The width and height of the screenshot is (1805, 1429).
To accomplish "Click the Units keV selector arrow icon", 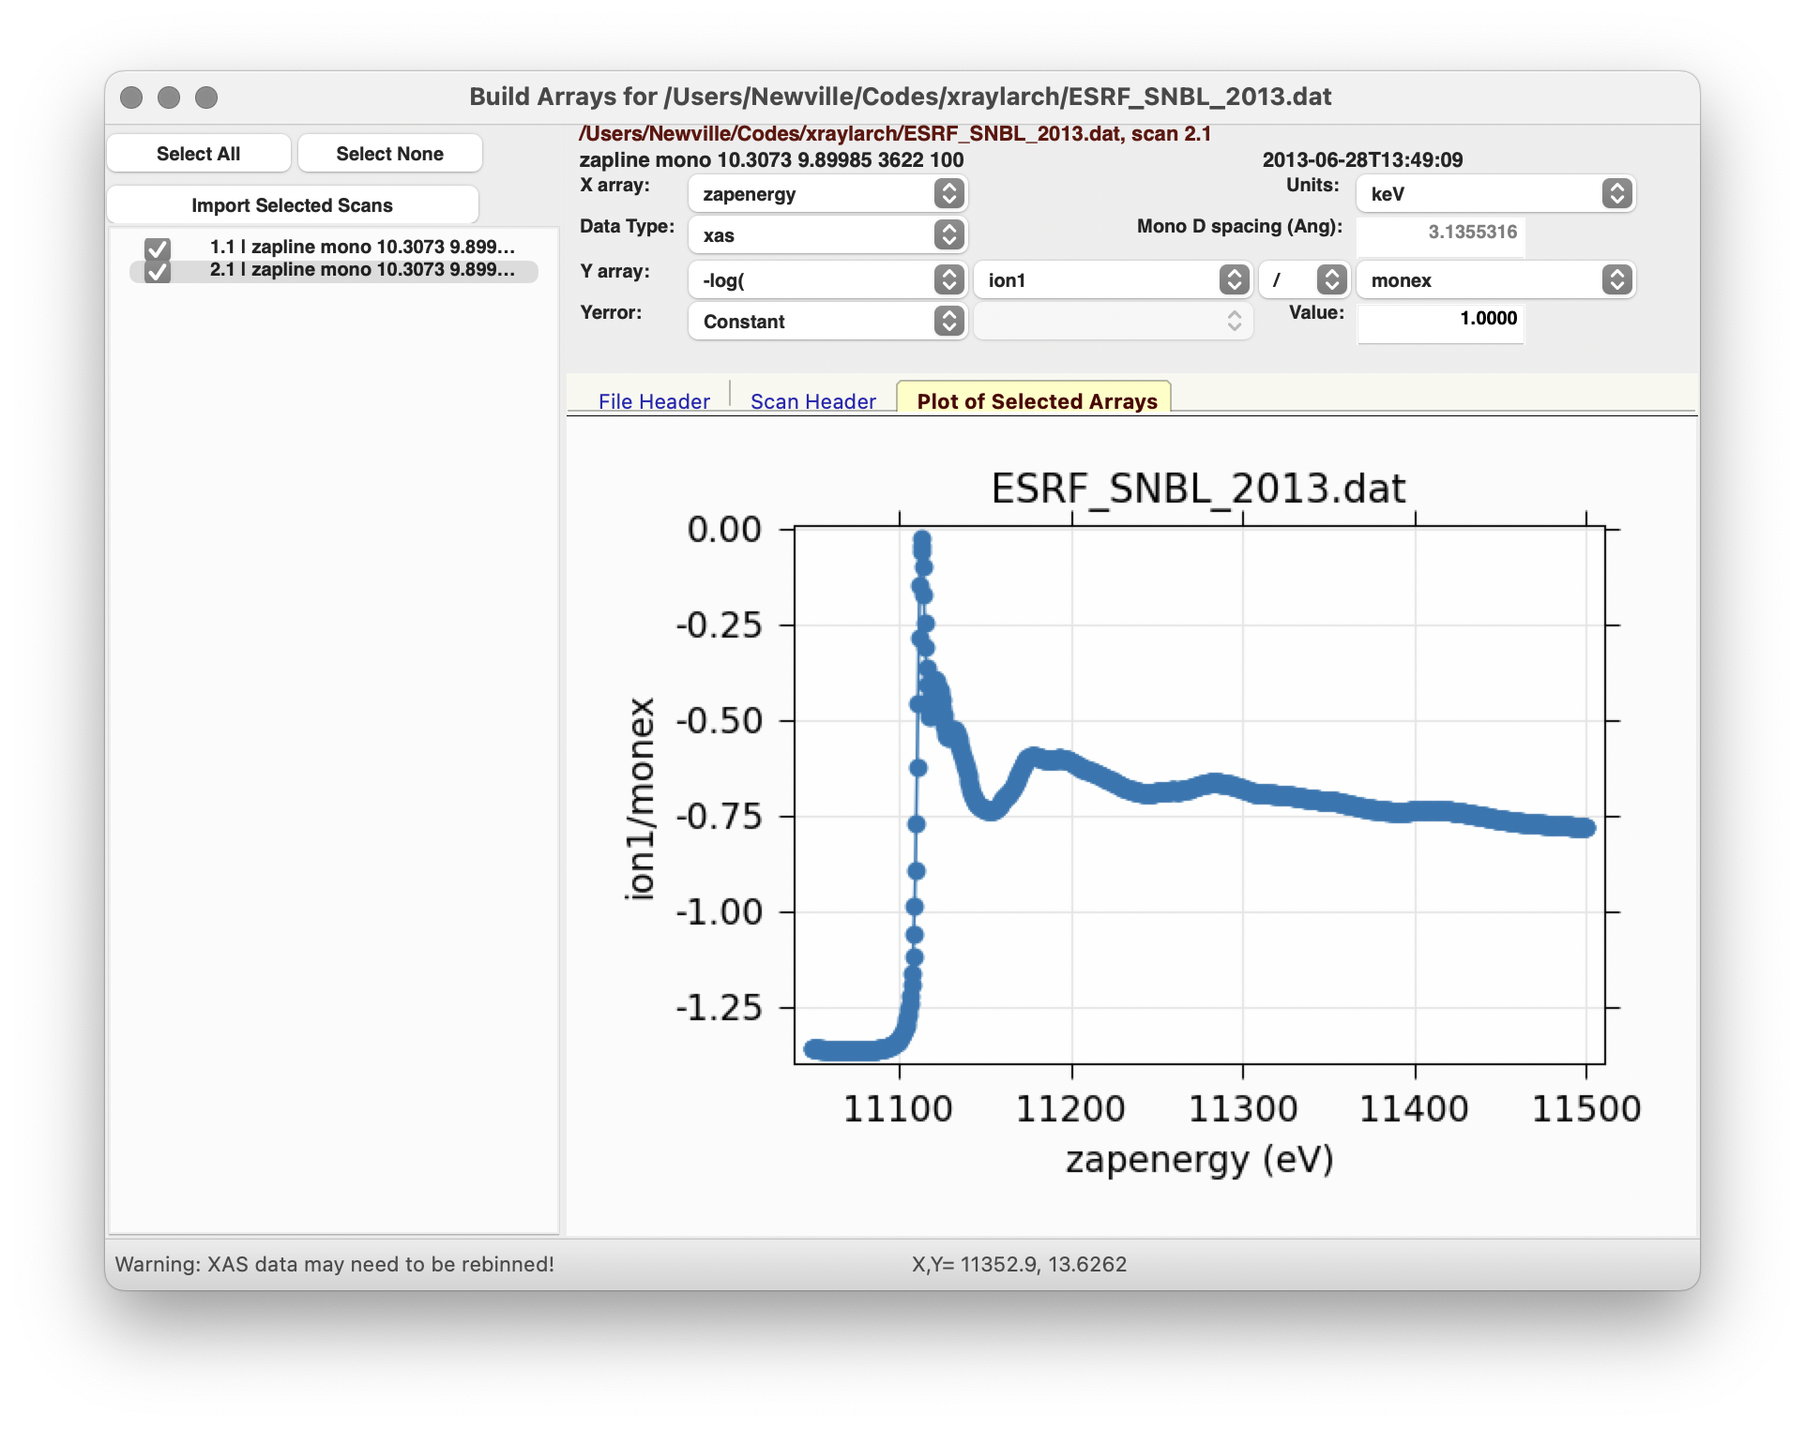I will [1616, 194].
